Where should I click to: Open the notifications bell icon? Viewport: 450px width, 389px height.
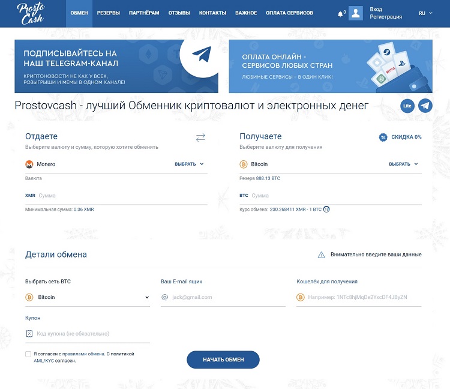click(340, 14)
